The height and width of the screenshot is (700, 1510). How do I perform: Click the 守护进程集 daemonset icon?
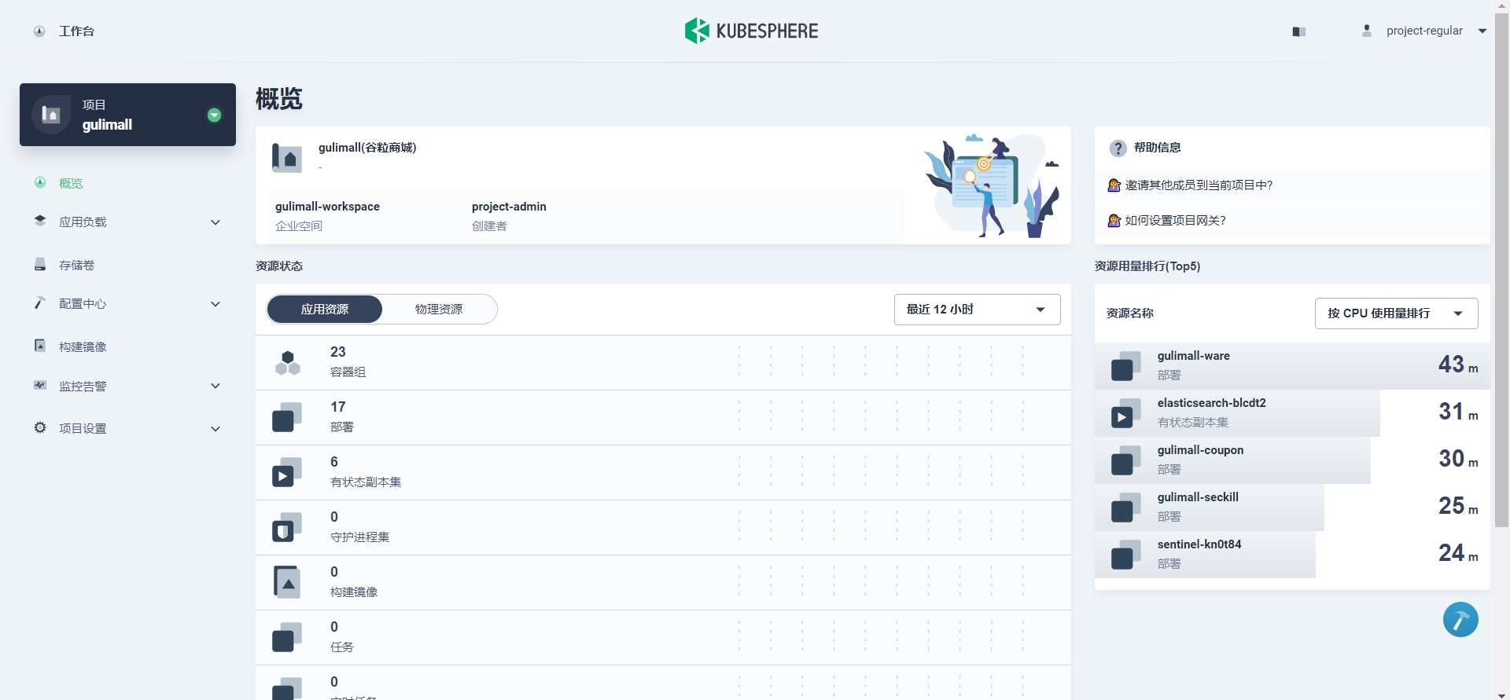(287, 527)
